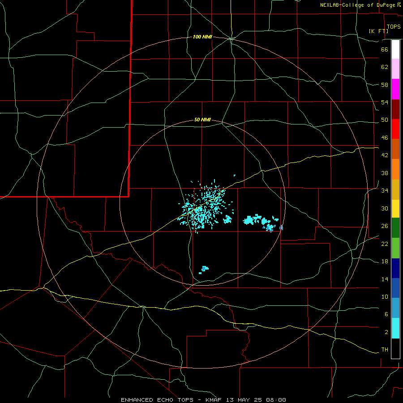Click the light green legend swatch
Viewport: 403px width, 403px height.
tap(395, 248)
